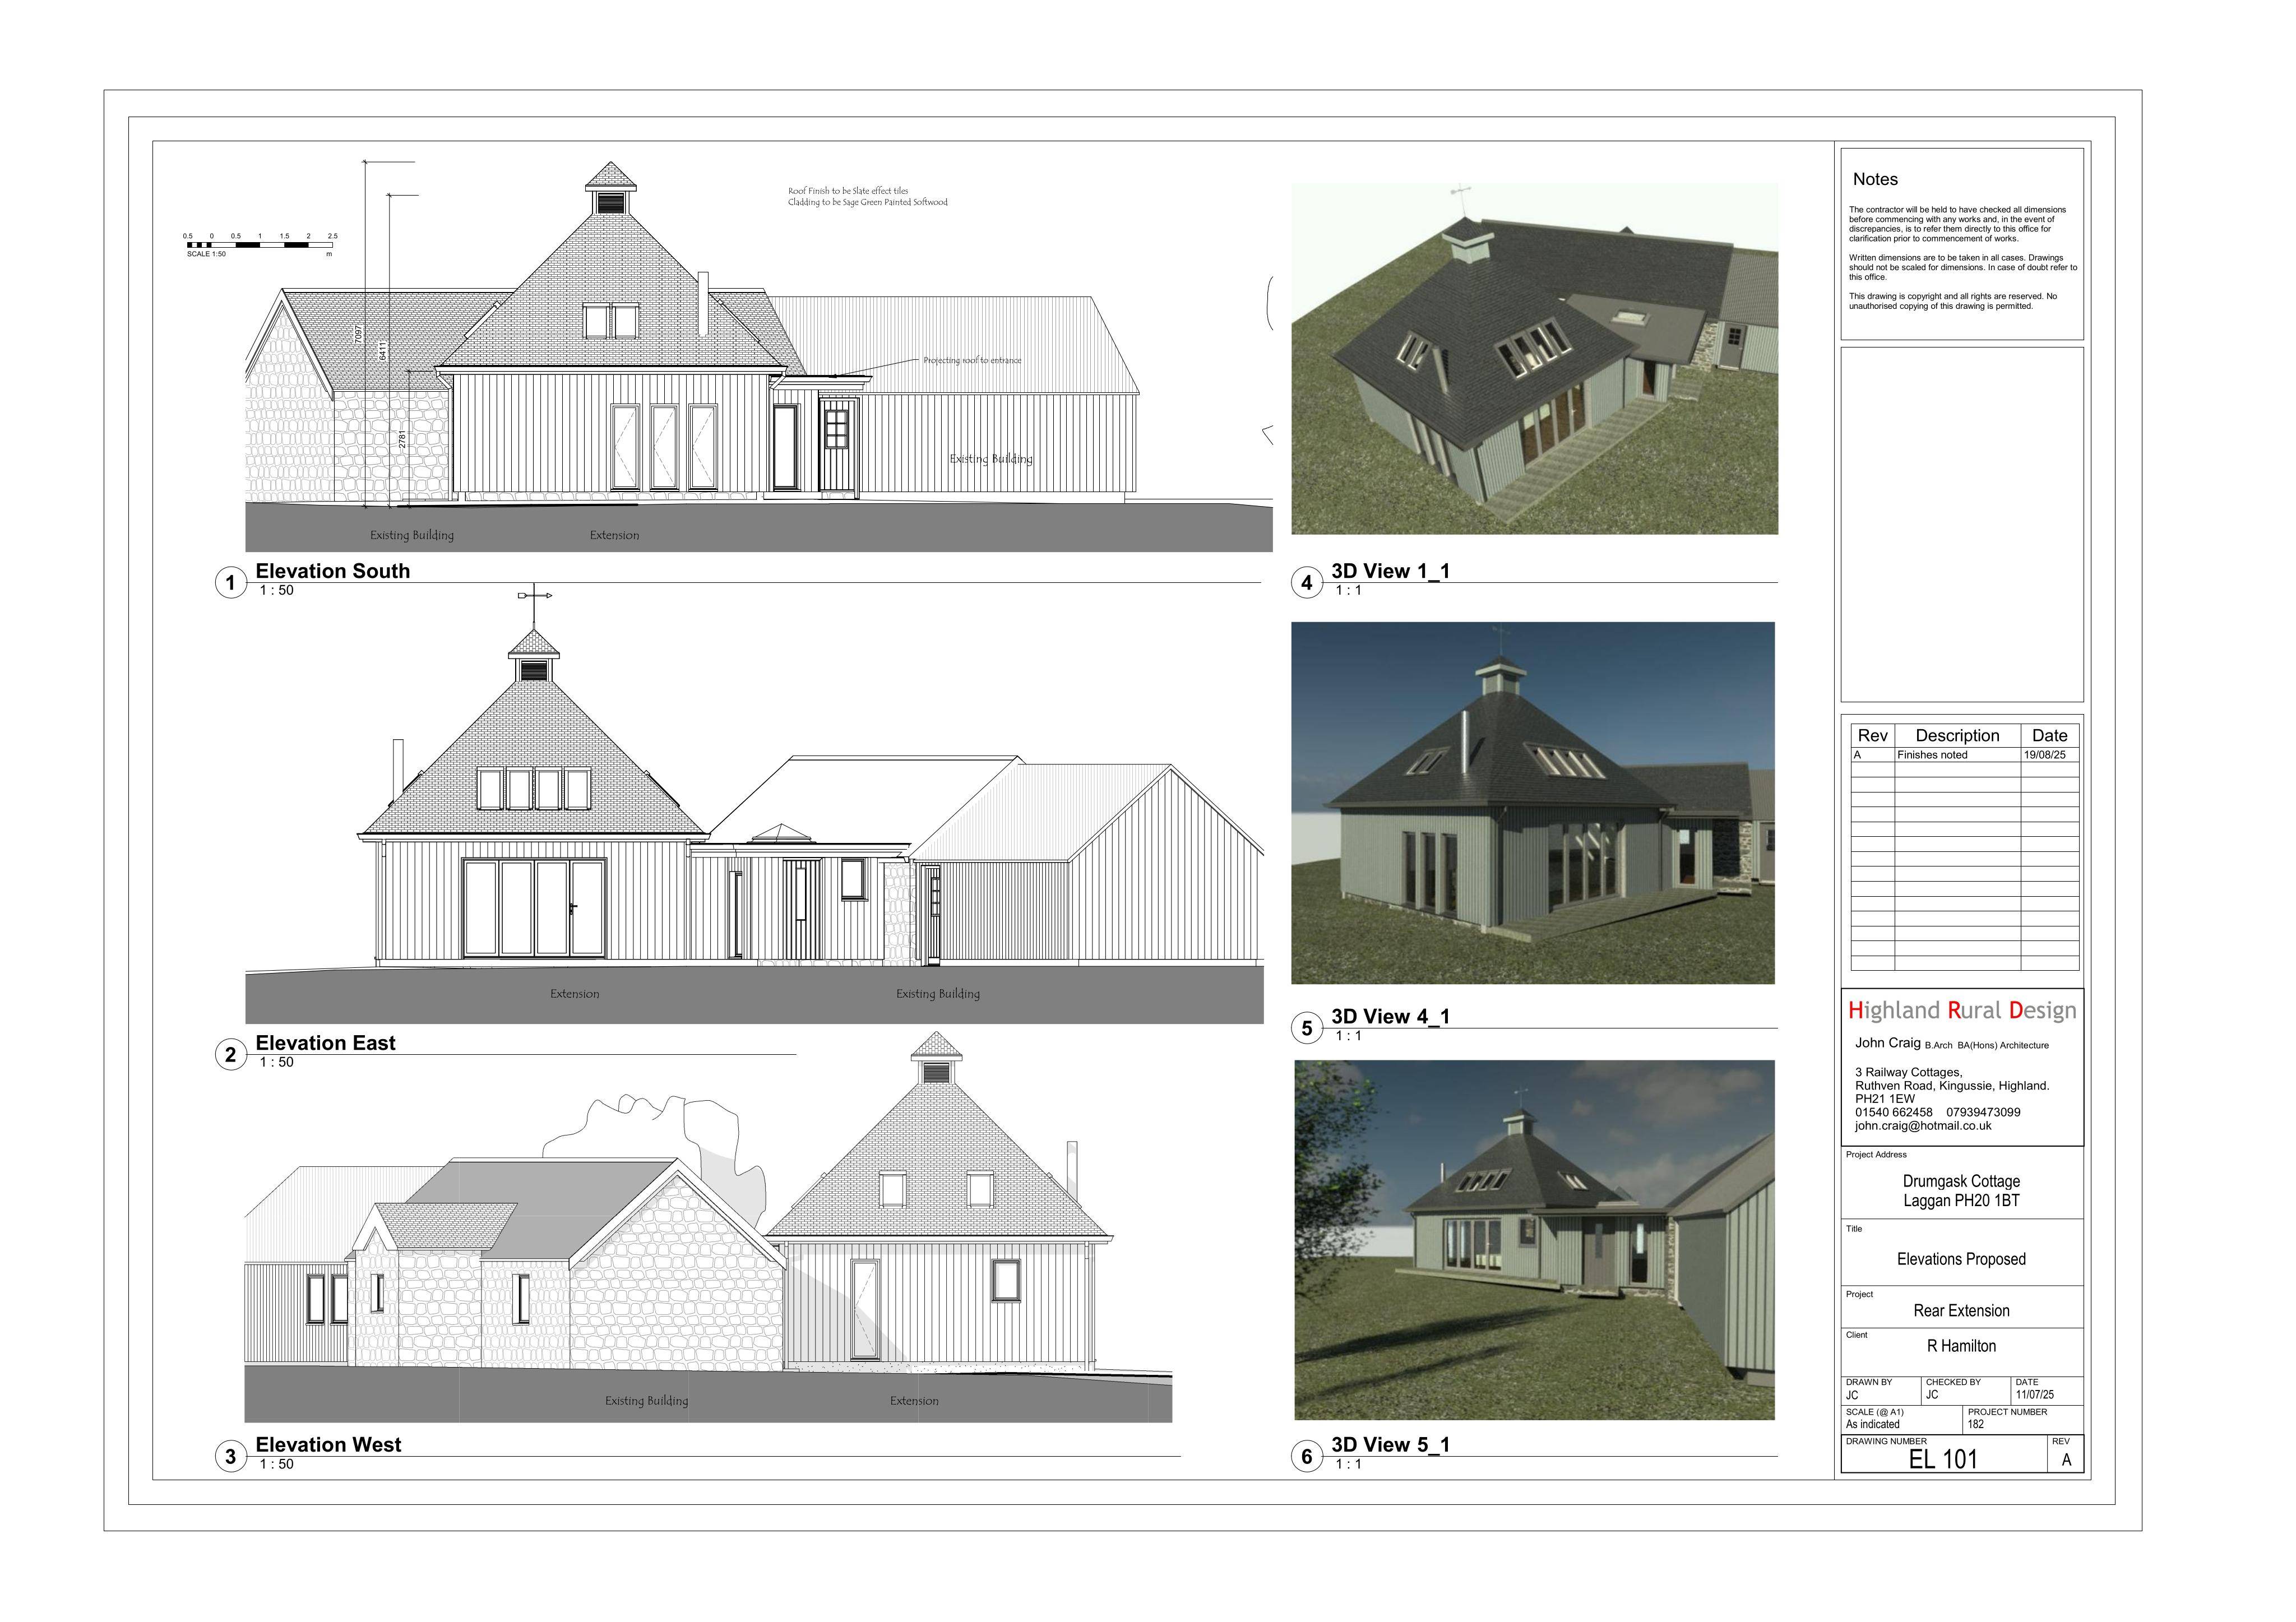Select the 'Elevations Proposed' title text
Viewport: 2296px width, 1622px height.
[x=1961, y=1260]
